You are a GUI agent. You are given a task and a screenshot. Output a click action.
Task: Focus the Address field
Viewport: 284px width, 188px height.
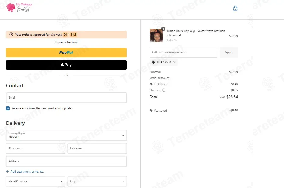point(66,161)
